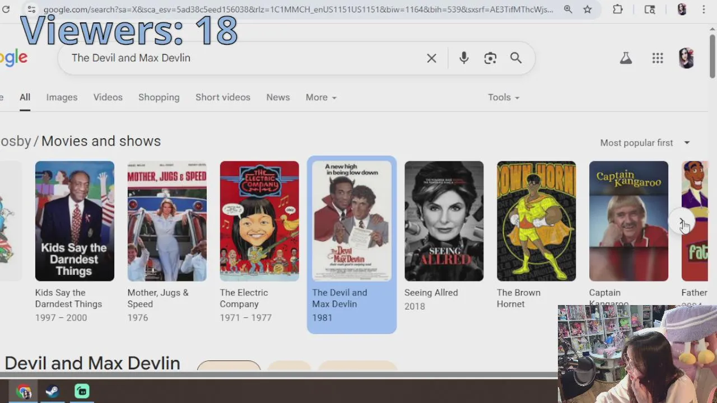Open the Most popular first sort dropdown
The width and height of the screenshot is (717, 403).
[645, 143]
